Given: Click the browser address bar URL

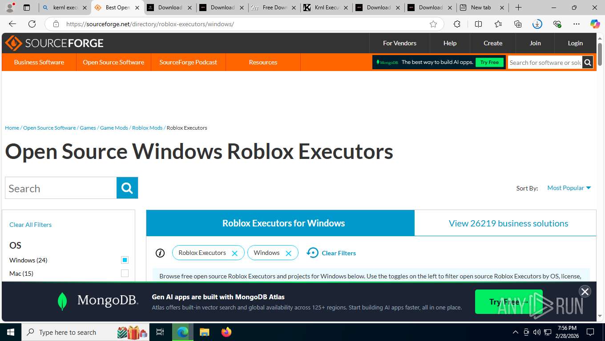Looking at the screenshot, I should coord(150,24).
